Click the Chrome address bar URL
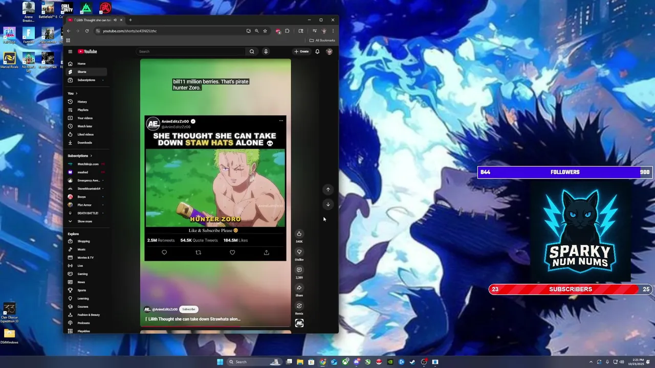 130,31
